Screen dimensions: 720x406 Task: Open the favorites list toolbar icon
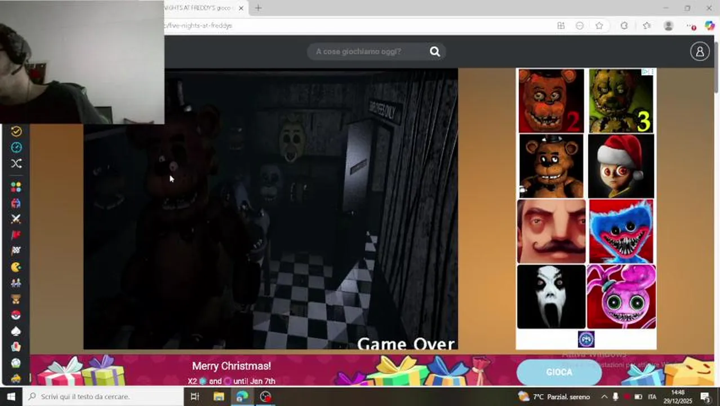click(647, 25)
